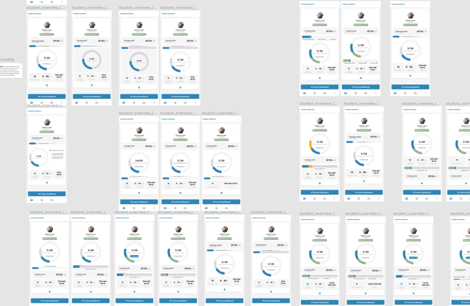Click people icon in the '3 of 20' artboard
This screenshot has width=470, height=306.
(124, 208)
